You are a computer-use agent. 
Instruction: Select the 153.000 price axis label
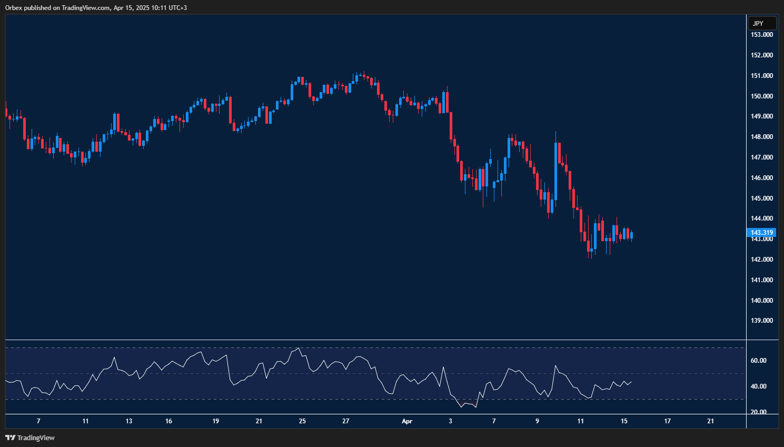(x=761, y=35)
